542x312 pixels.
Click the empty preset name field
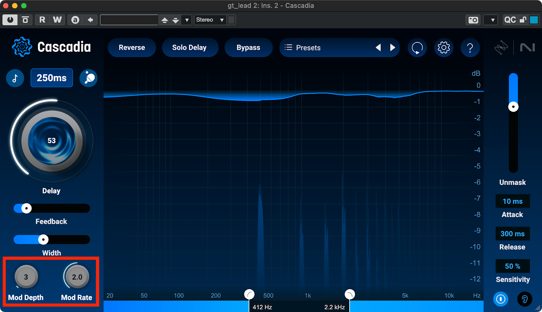(x=129, y=20)
